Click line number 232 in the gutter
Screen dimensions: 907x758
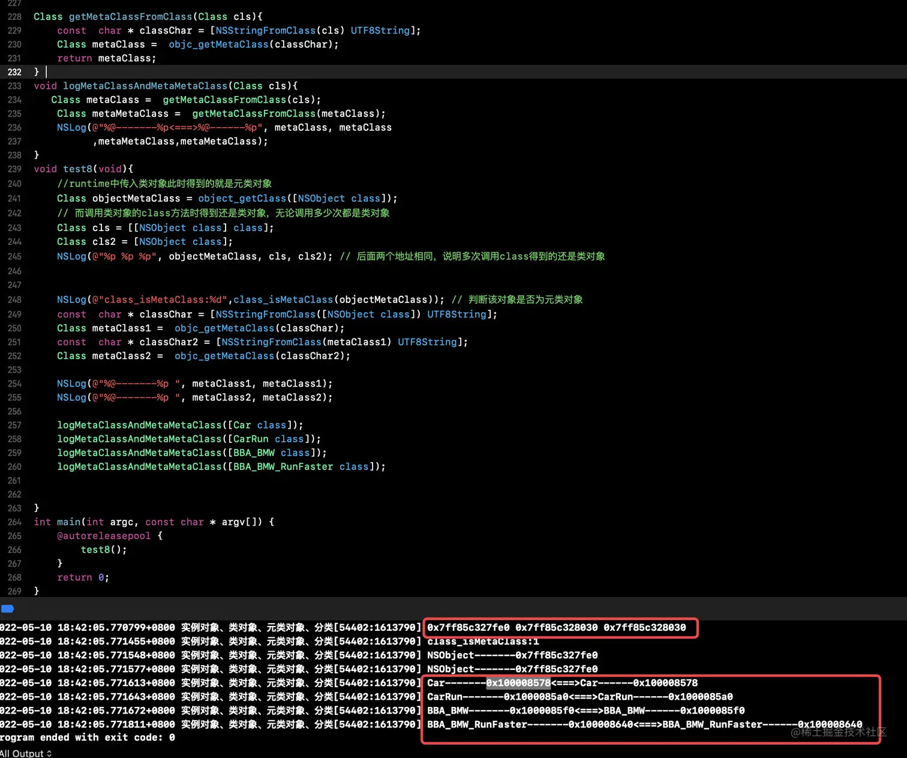point(14,72)
